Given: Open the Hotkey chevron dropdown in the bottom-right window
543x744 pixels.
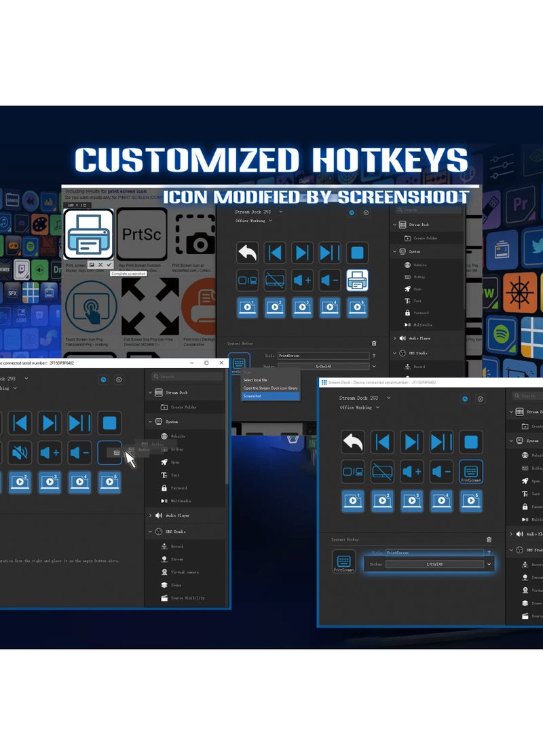Looking at the screenshot, I should coord(489,564).
